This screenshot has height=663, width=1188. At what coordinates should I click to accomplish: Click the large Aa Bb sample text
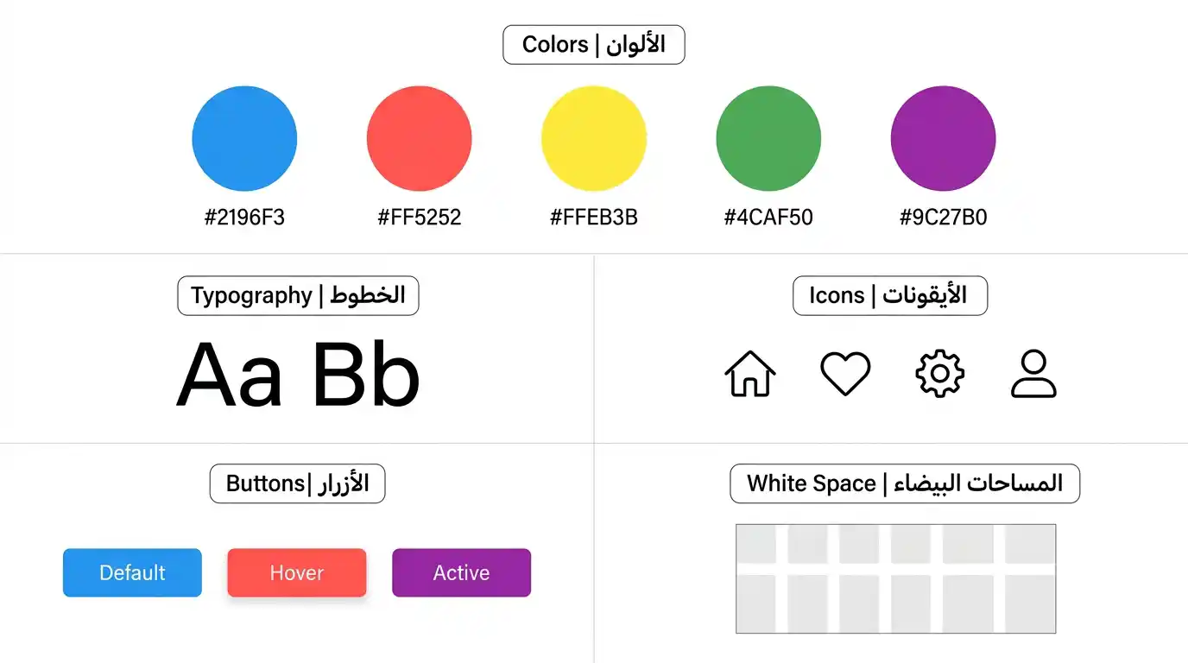[298, 376]
